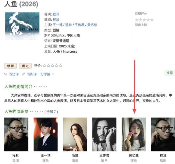Rate the movie with the first star
The height and width of the screenshot is (164, 175).
44,65
